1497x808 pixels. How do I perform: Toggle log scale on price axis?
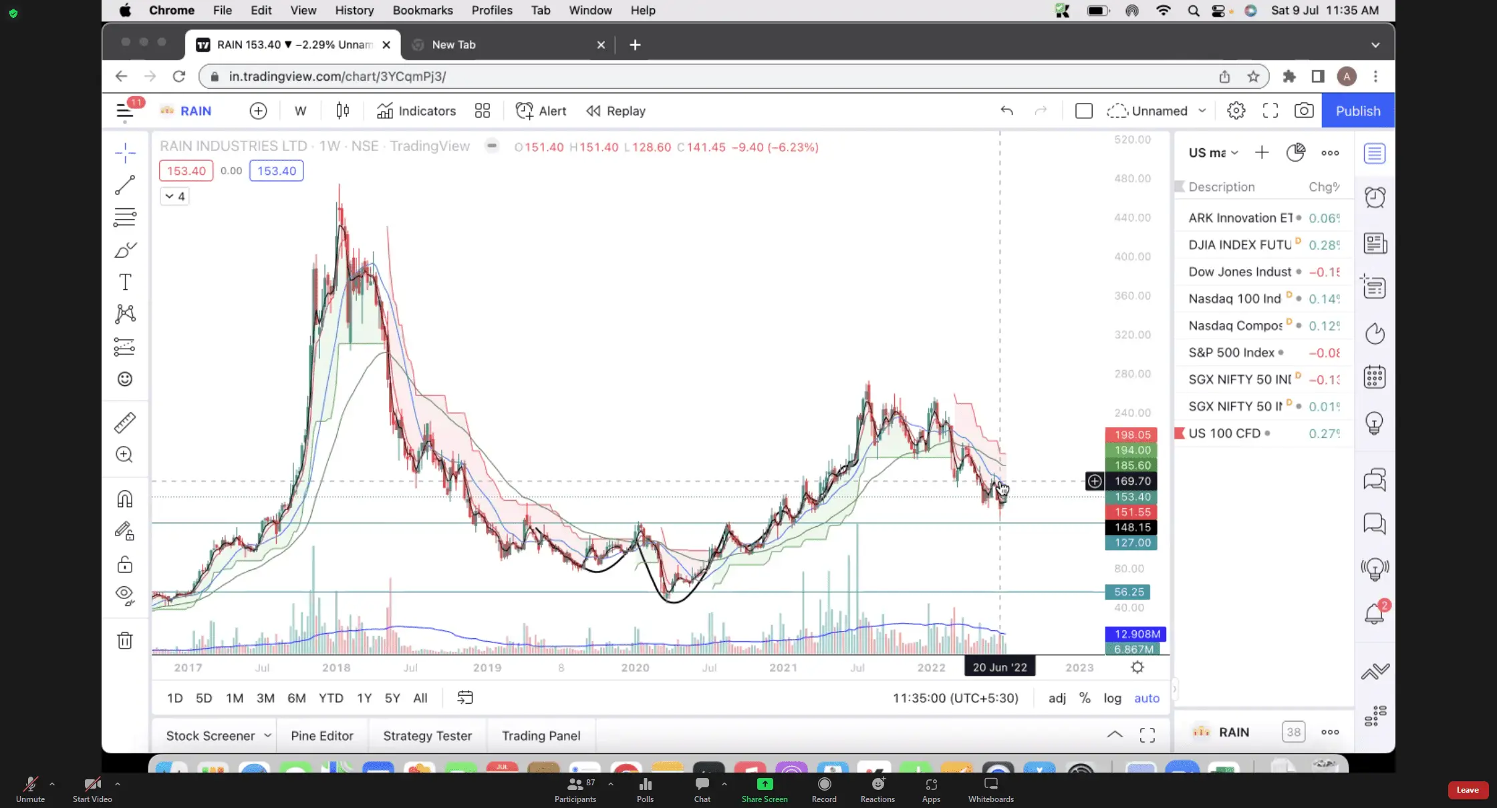coord(1112,698)
